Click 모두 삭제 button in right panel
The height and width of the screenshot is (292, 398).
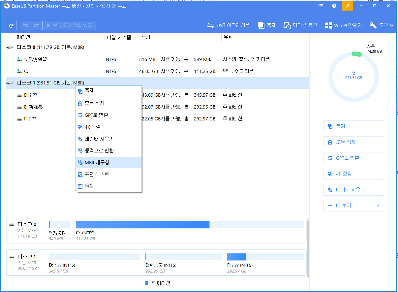point(354,142)
